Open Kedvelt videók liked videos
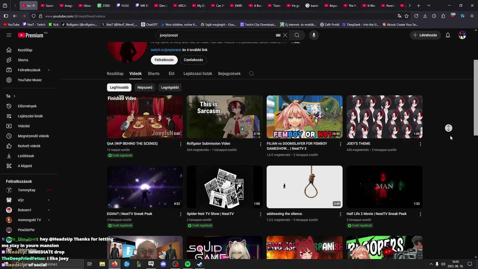478x269 pixels. point(29,146)
